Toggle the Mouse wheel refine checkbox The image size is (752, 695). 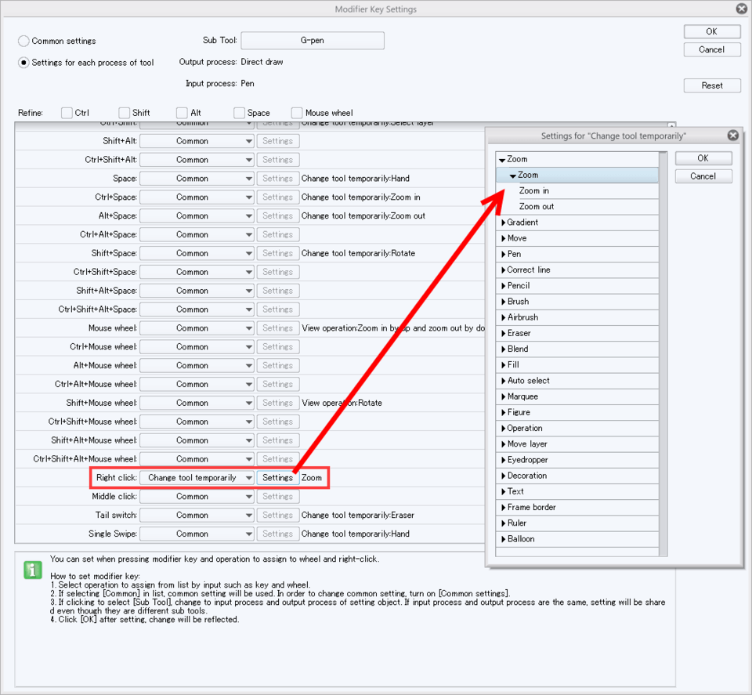(x=297, y=113)
